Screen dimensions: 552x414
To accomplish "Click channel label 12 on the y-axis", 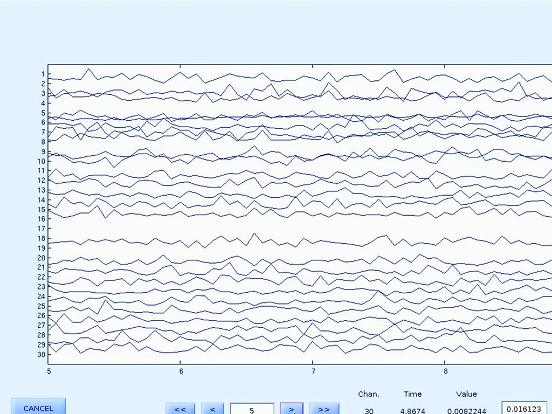I will (41, 180).
